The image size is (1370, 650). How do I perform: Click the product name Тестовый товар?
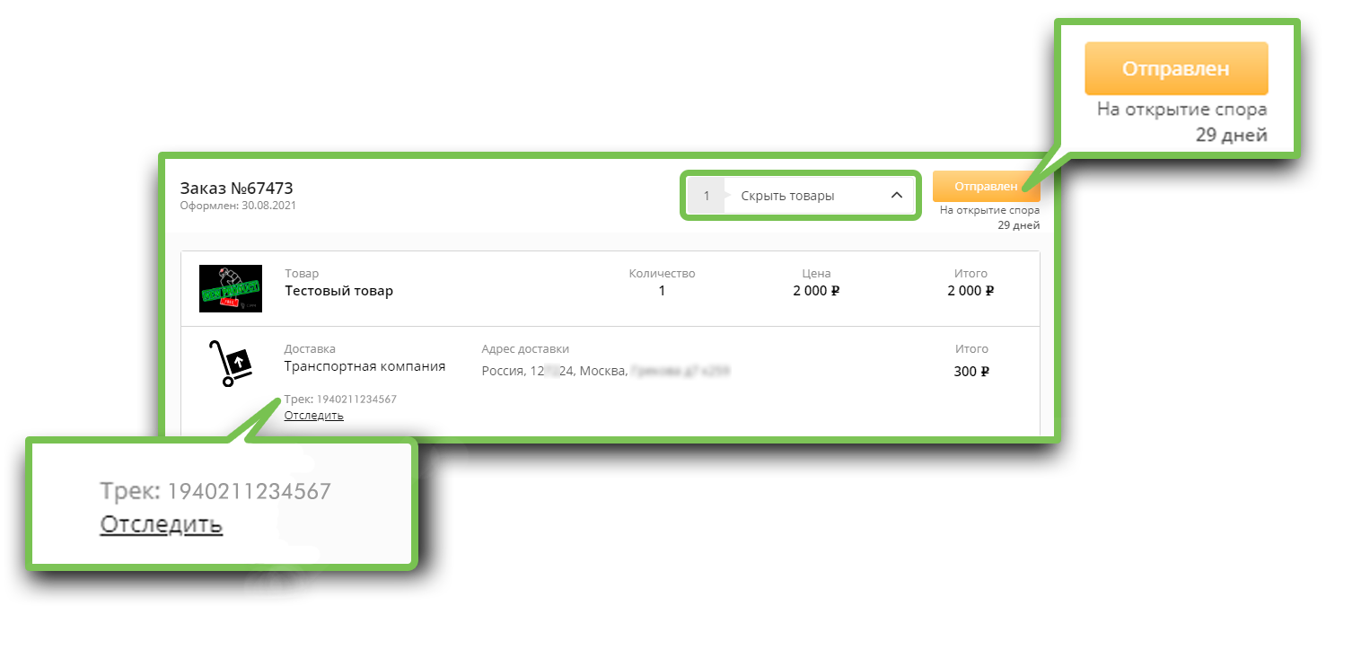coord(338,291)
